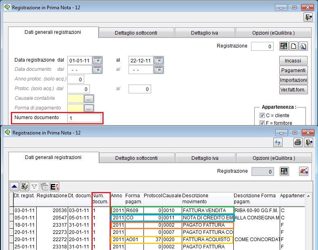
Task: Click the document search magnifier icon in upper window
Action: pos(303,46)
